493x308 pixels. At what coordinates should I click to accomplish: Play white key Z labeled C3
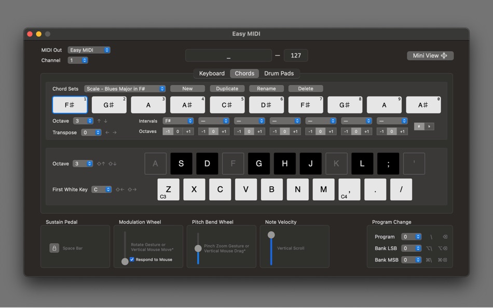[169, 189]
